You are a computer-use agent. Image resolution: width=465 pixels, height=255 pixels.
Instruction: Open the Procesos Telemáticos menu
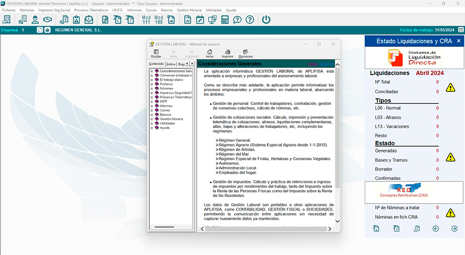point(91,10)
